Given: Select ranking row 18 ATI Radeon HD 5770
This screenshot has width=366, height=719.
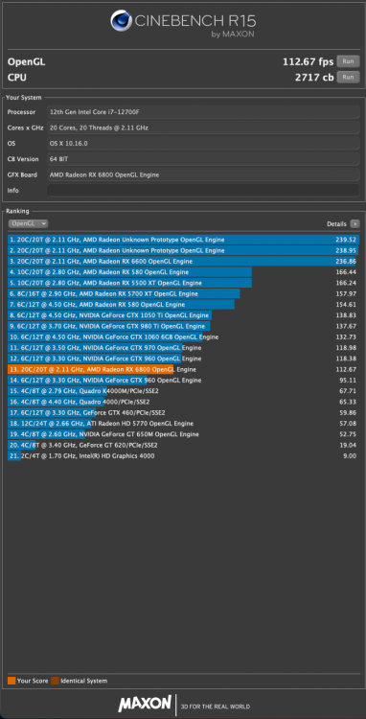Looking at the screenshot, I should (x=184, y=424).
